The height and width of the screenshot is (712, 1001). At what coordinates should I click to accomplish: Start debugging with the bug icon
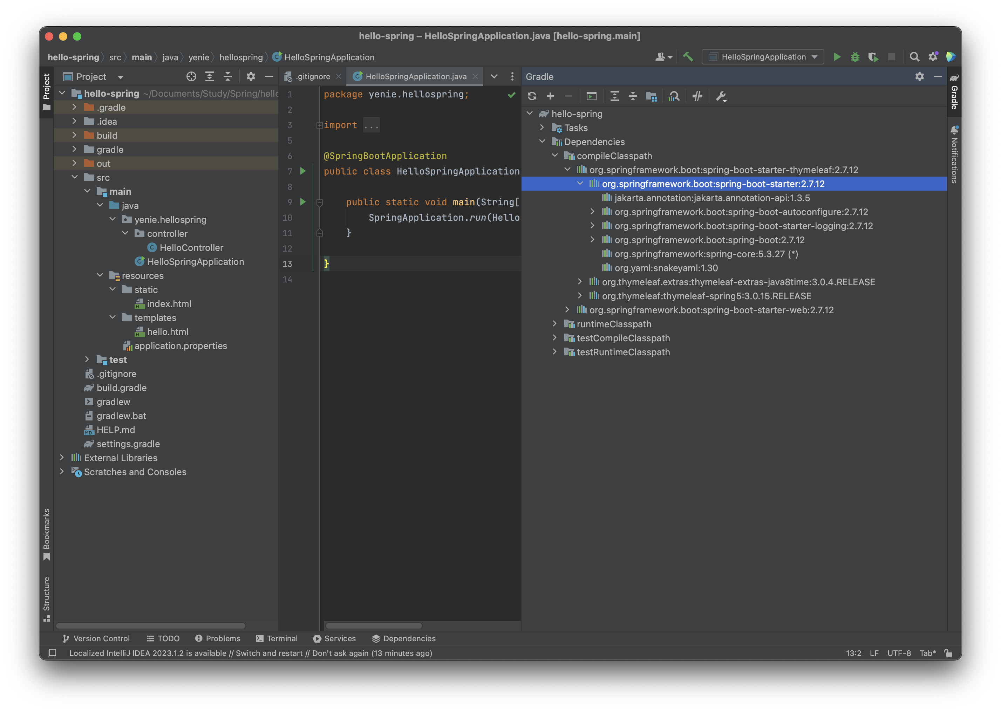coord(854,57)
